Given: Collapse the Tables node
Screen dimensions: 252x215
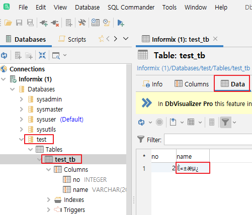Looking at the screenshot, I should pyautogui.click(x=30, y=150).
